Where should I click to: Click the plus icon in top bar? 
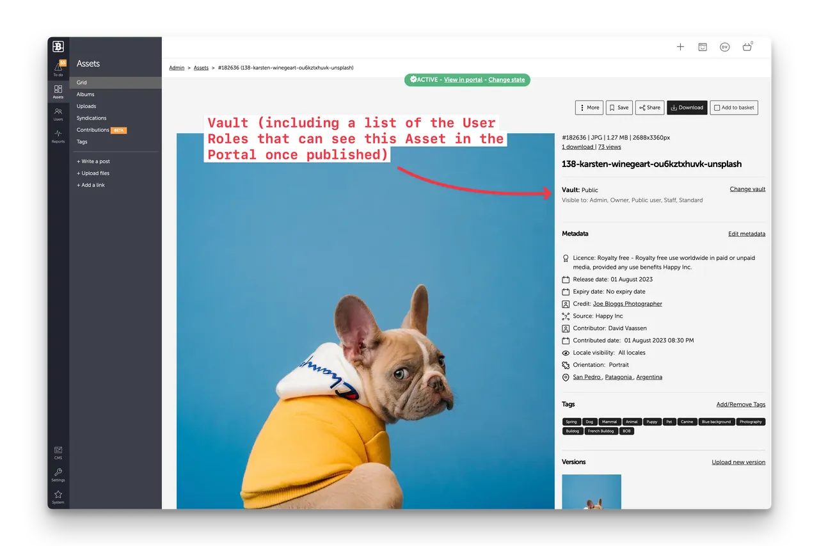click(x=680, y=47)
